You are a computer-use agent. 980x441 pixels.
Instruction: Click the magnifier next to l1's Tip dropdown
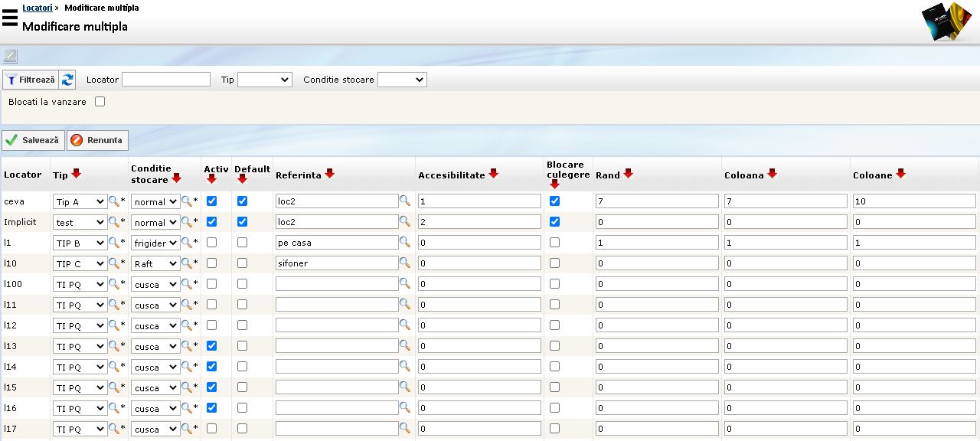113,243
